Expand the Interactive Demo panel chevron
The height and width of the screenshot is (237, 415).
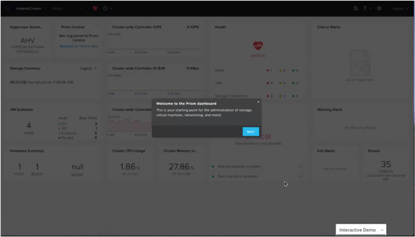(382, 230)
